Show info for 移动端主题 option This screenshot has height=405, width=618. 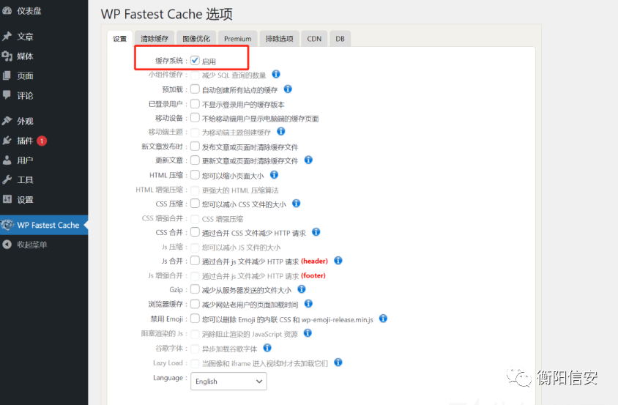[x=280, y=131]
